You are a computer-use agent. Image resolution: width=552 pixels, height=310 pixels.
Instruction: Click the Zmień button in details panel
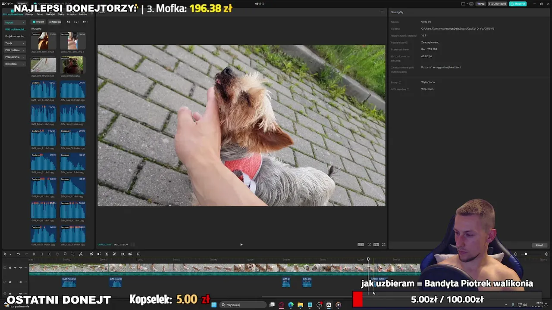pyautogui.click(x=539, y=245)
